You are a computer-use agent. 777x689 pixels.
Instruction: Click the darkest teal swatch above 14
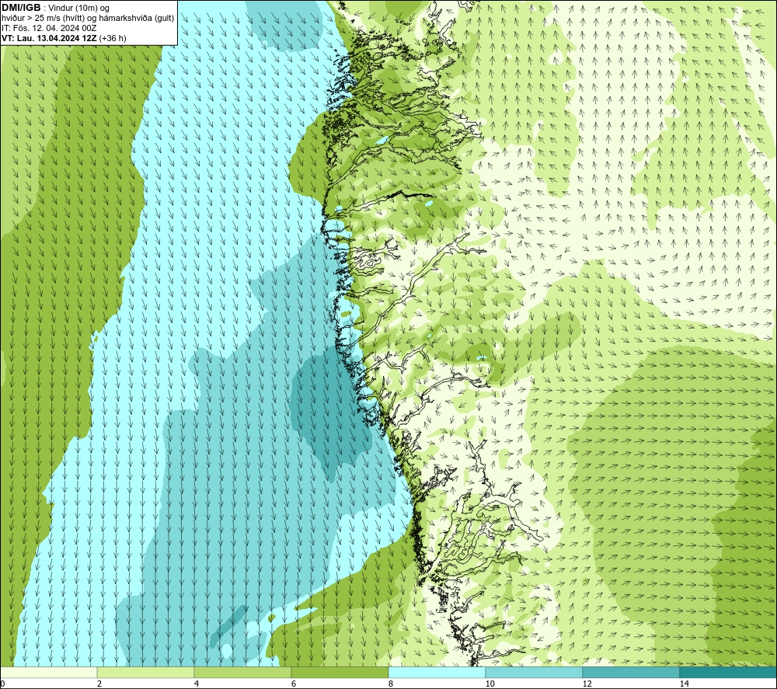[x=729, y=673]
